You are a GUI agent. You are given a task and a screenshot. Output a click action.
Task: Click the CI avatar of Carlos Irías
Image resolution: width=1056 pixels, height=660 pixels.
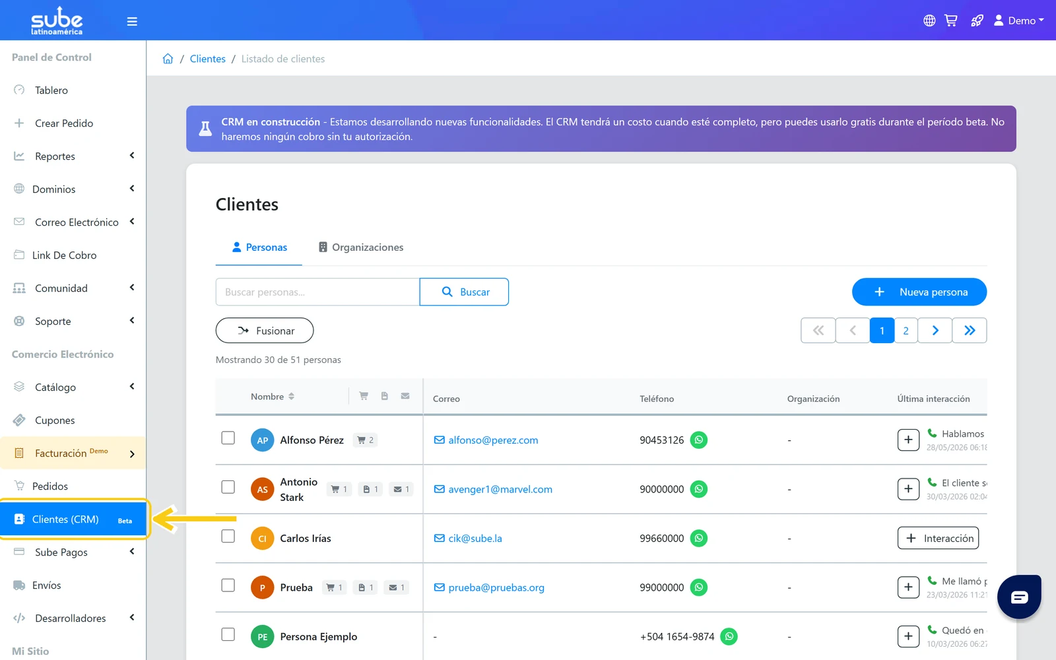click(x=262, y=539)
